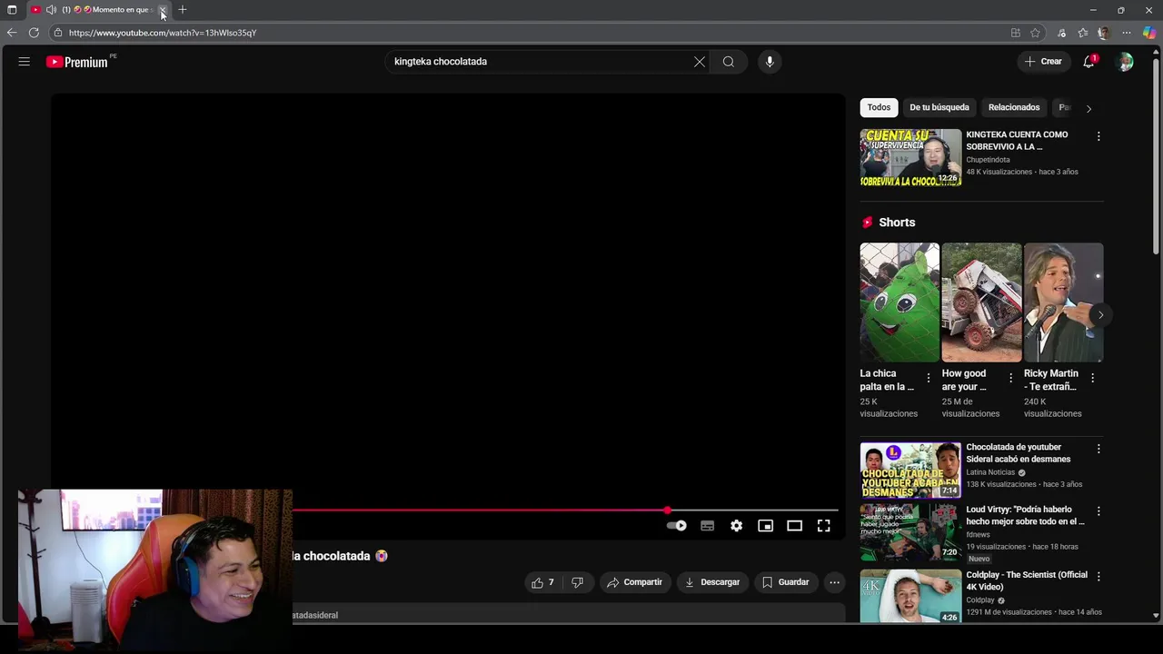
Task: Open Copilot in Edge sidebar
Action: (x=1149, y=33)
